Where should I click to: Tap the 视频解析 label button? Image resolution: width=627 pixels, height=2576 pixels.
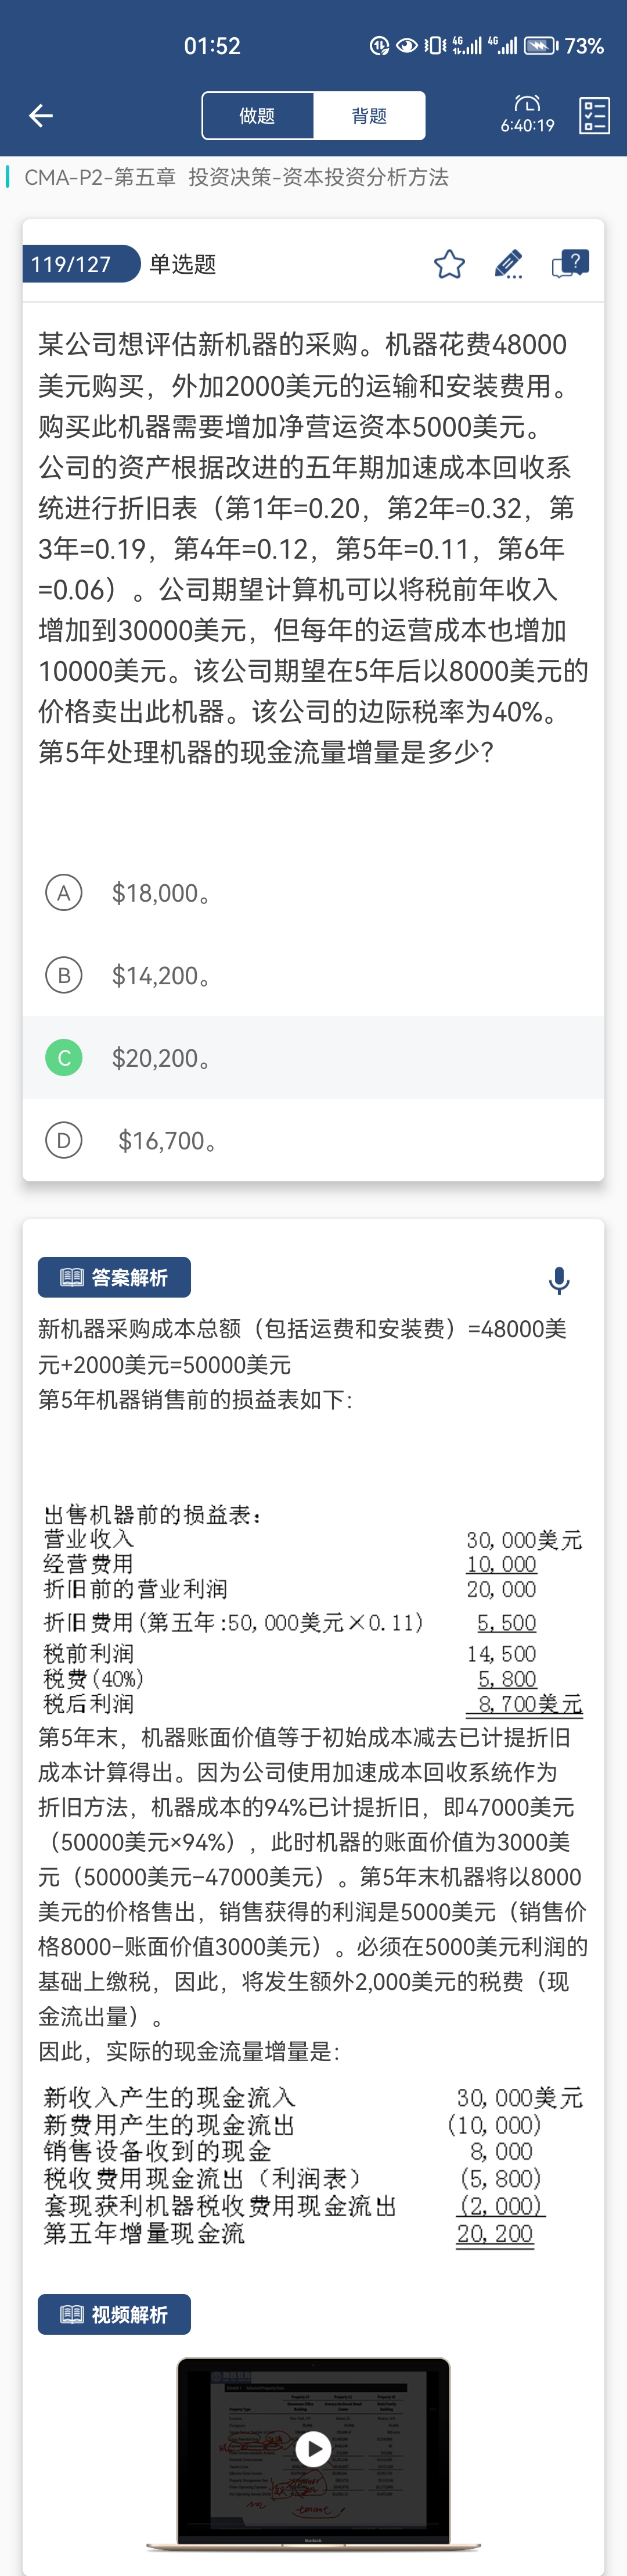[114, 2314]
